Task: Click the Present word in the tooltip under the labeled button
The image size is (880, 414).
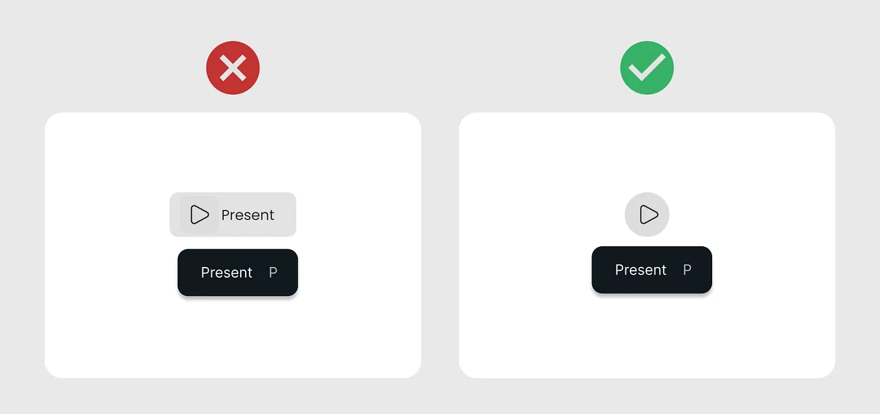Action: pos(226,273)
